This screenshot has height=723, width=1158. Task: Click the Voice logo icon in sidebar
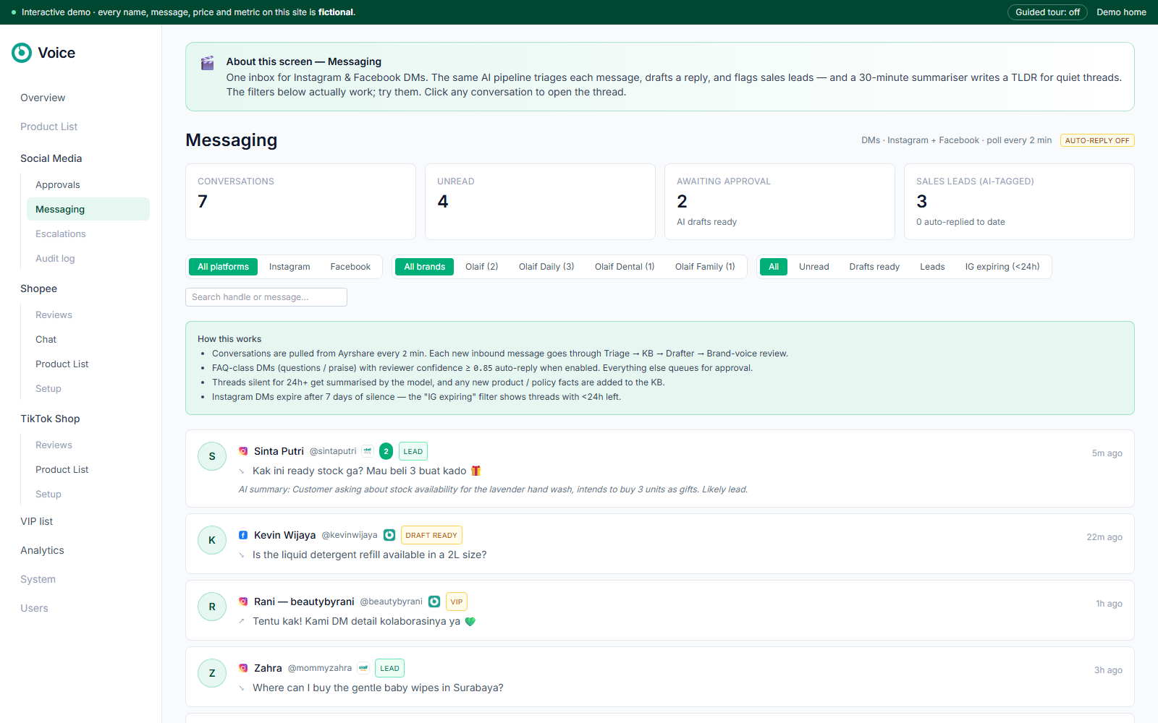click(22, 53)
